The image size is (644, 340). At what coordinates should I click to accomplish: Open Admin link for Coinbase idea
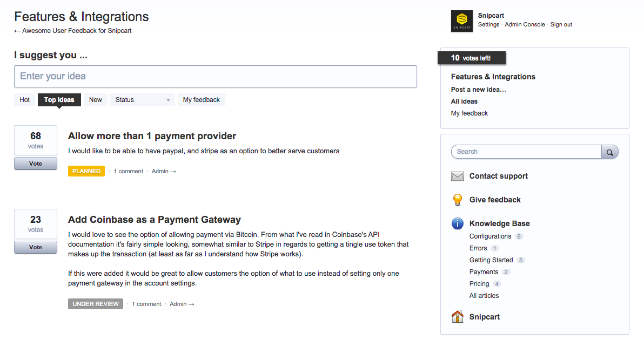click(x=182, y=304)
